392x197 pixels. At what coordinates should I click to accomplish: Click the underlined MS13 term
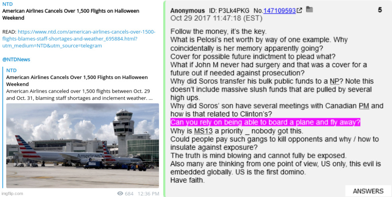click(203, 131)
